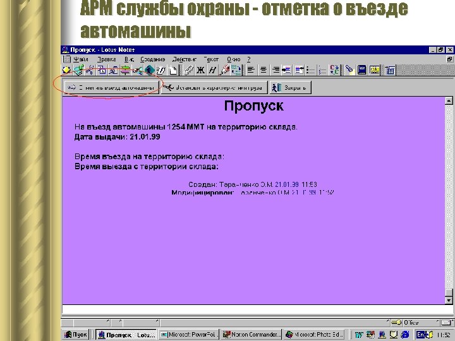Screen dimensions: 455x341
Task: Apply bullet list formatting icon
Action: pyautogui.click(x=311, y=70)
